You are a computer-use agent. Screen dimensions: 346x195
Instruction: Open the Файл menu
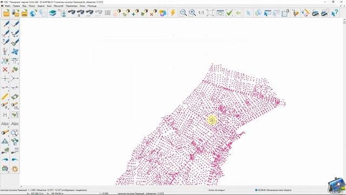pyautogui.click(x=8, y=6)
